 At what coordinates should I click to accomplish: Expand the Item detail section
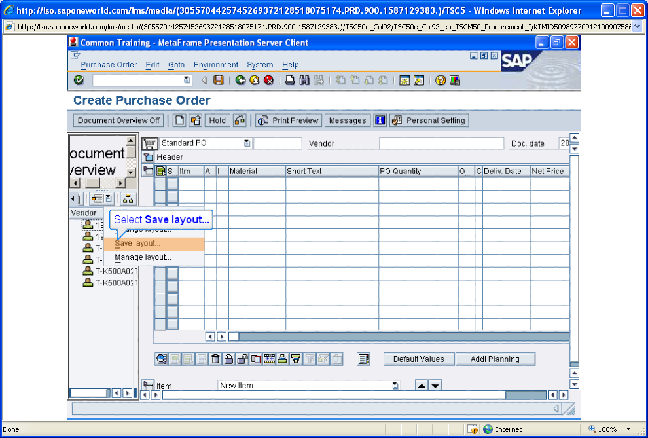pyautogui.click(x=148, y=385)
